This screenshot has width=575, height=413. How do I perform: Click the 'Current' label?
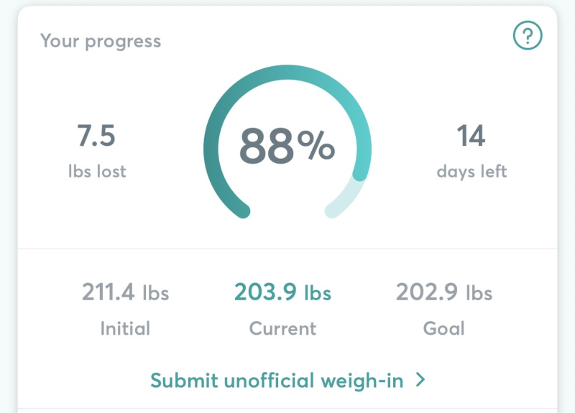point(282,328)
